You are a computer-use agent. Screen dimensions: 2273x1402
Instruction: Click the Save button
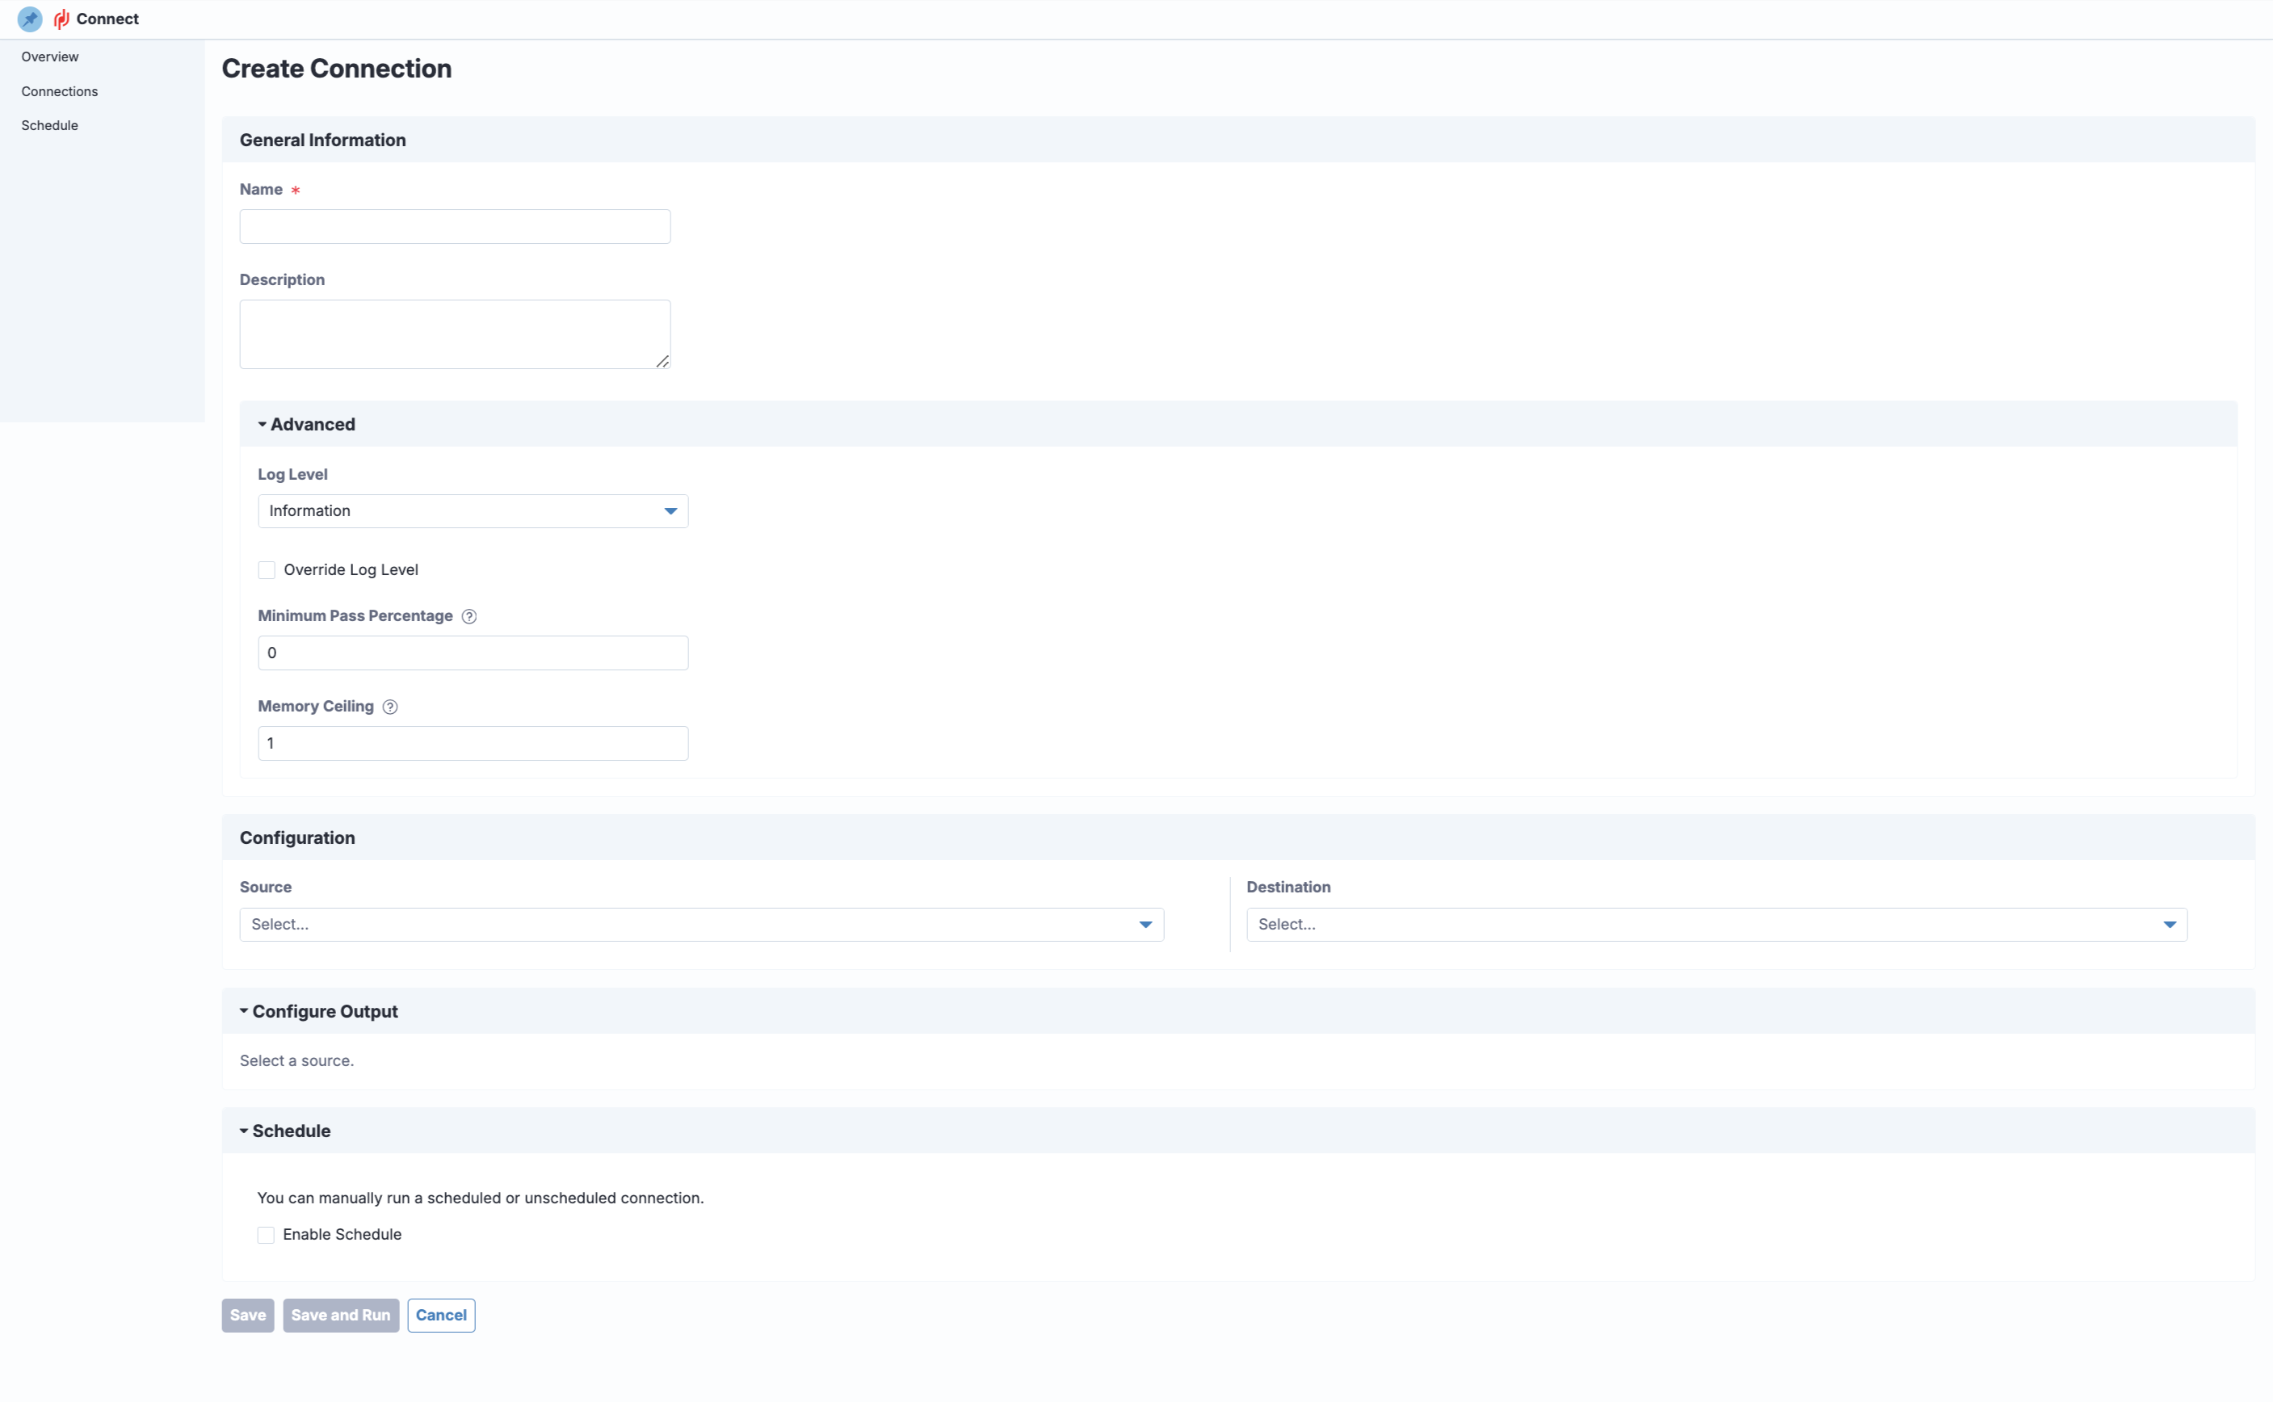click(x=246, y=1315)
